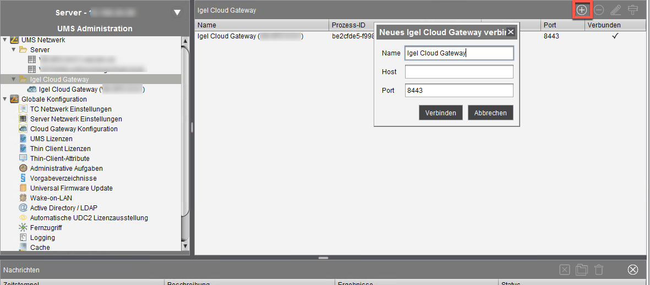The width and height of the screenshot is (650, 285).
Task: Click the add gateway plus icon
Action: (582, 10)
